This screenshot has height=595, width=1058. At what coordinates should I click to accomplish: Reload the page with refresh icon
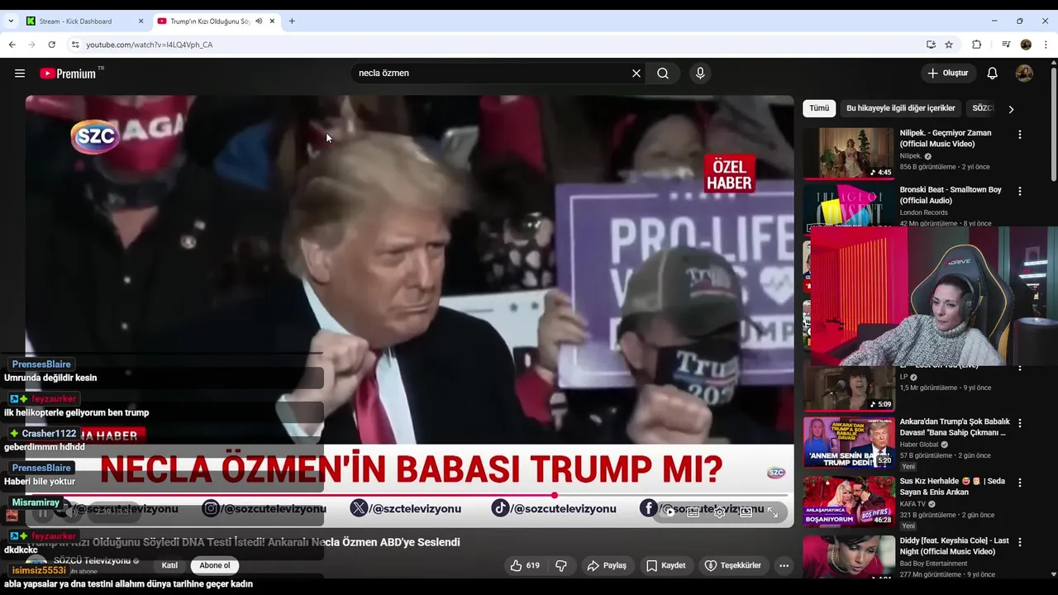[52, 45]
